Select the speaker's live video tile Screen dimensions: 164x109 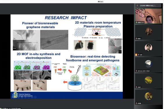coord(148,16)
